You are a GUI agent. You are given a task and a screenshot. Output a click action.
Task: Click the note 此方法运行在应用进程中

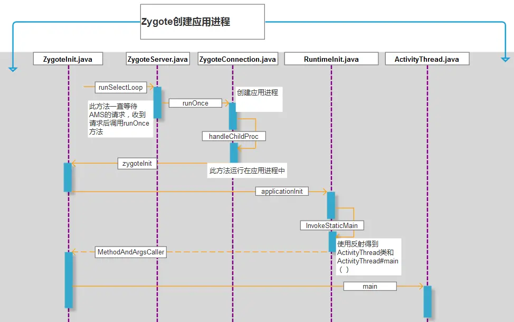click(x=247, y=171)
